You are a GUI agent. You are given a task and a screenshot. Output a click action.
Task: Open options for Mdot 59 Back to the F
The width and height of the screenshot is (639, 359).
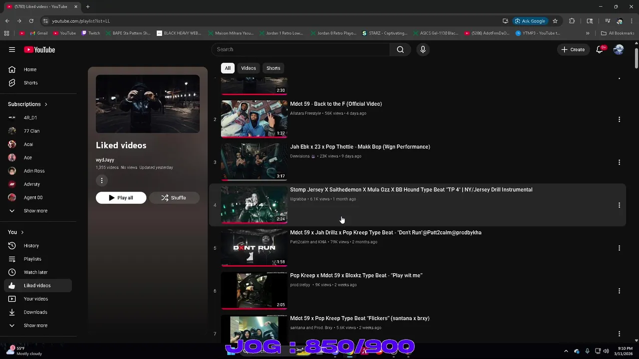[x=619, y=119]
